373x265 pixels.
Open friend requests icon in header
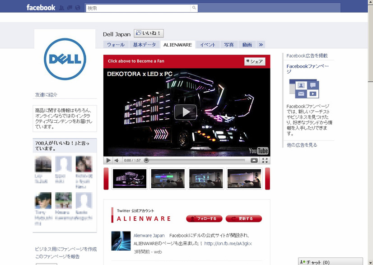tap(61, 8)
